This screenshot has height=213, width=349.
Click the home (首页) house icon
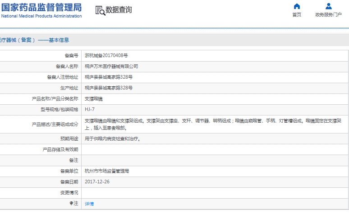297,6
